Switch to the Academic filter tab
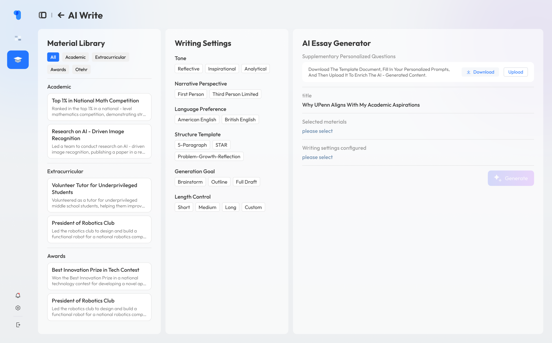Screen dimensions: 552x343 pos(75,57)
